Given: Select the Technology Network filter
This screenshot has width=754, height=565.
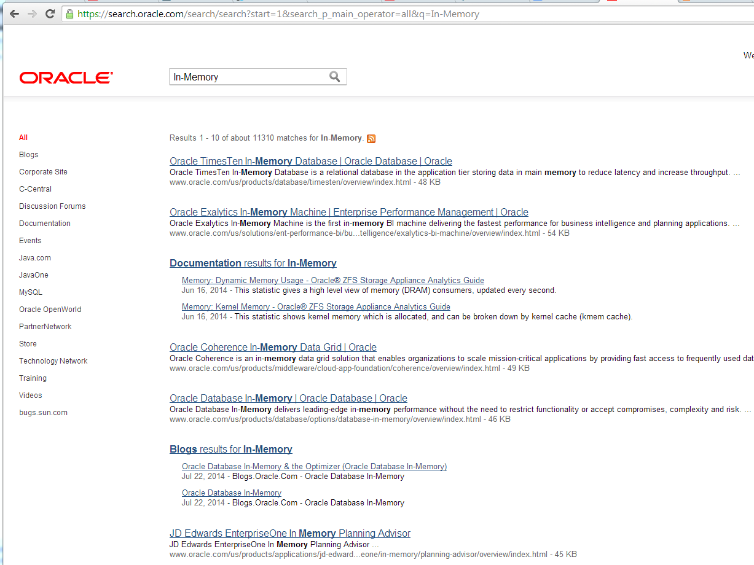Looking at the screenshot, I should (x=53, y=361).
